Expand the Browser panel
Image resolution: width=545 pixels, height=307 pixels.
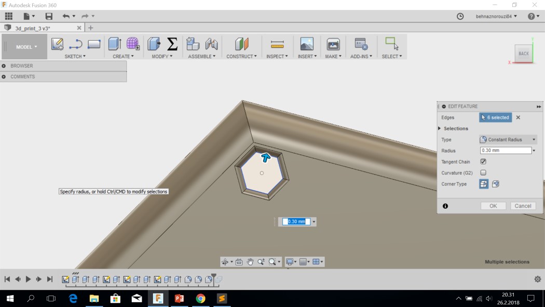4,65
